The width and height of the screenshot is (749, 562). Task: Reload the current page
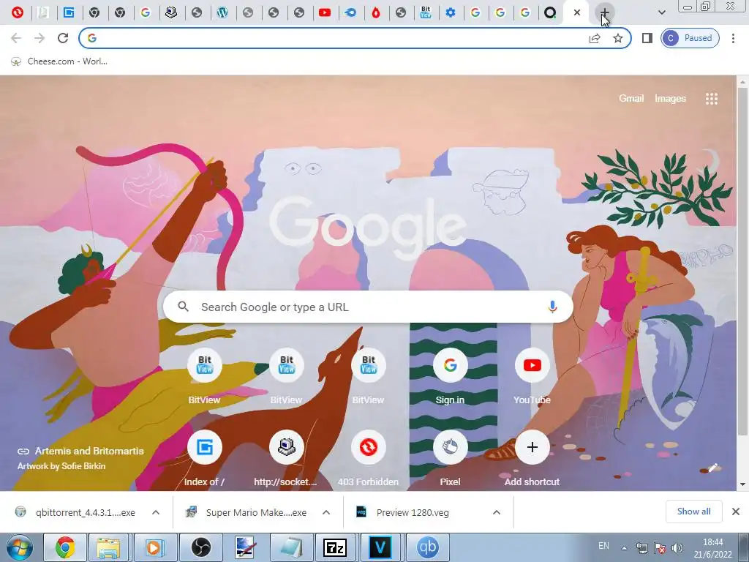tap(63, 38)
